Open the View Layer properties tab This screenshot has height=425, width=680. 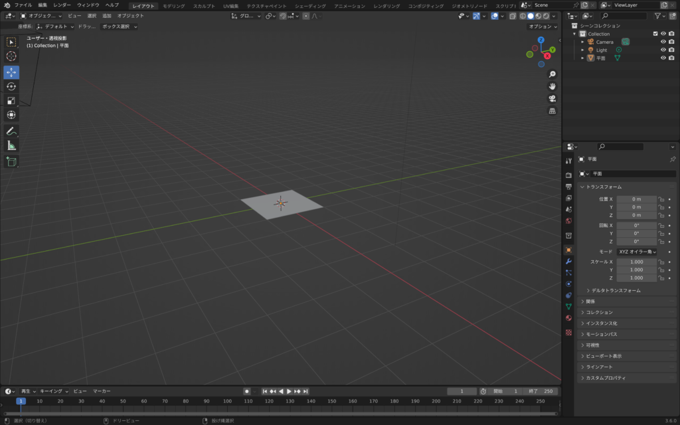click(568, 198)
